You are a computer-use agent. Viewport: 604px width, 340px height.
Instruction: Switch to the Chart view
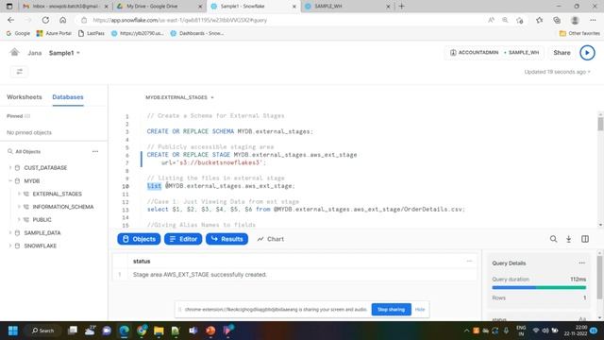coord(271,239)
